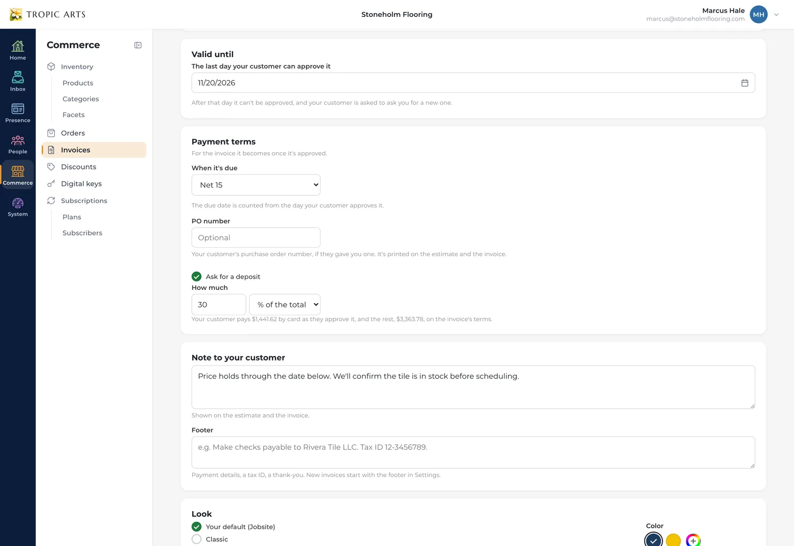Open the Discounts label
Viewport: 794px width, 546px height.
pos(79,167)
